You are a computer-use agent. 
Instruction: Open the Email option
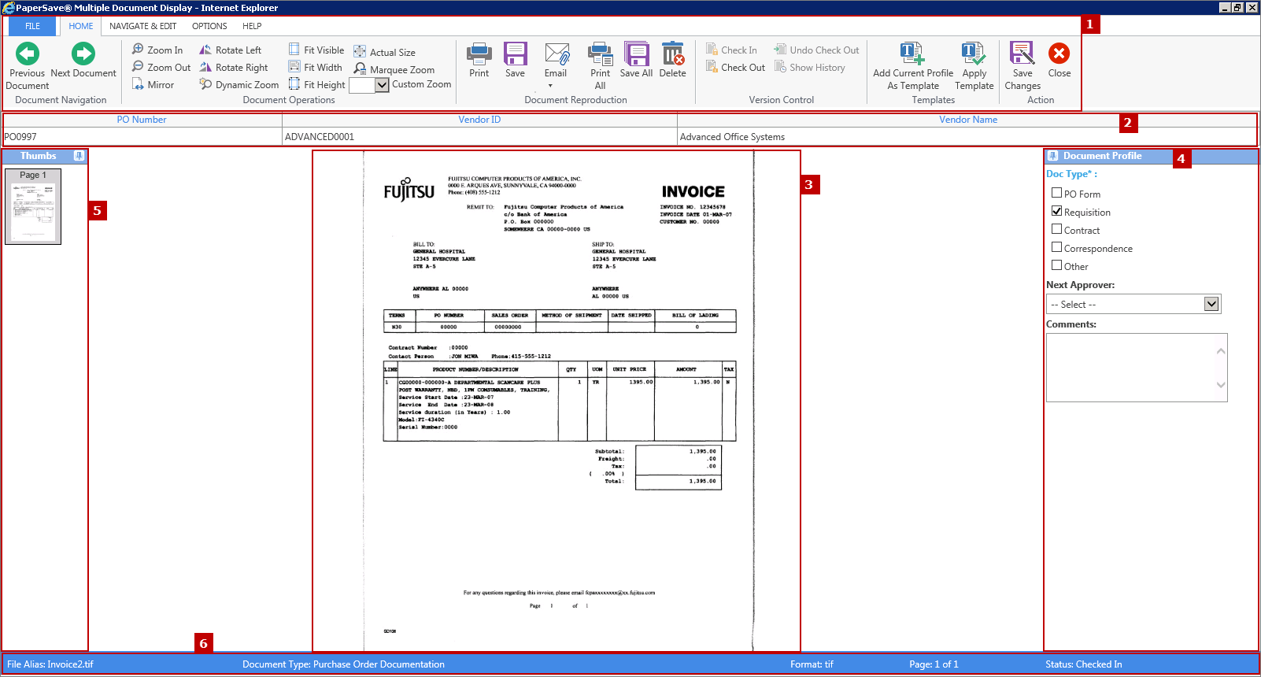556,61
